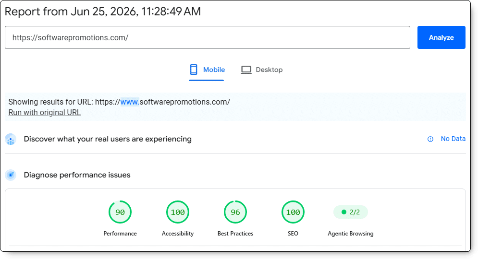Click the Report from Jun 25, 2026 heading
The width and height of the screenshot is (478, 259).
click(103, 12)
